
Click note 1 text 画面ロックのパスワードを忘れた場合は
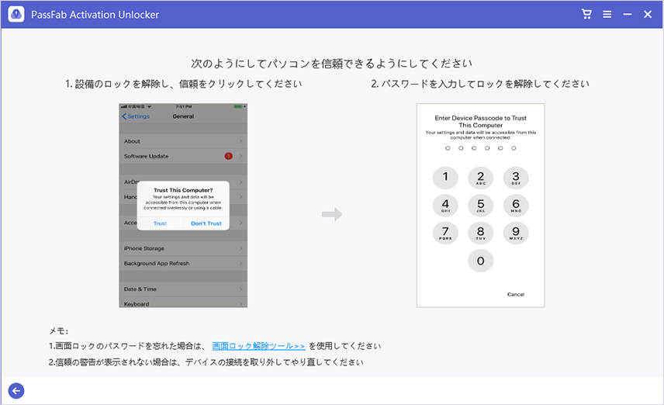(x=127, y=346)
